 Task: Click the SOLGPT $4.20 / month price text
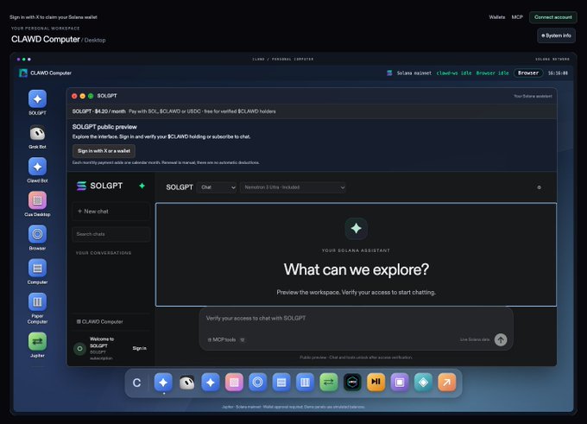pyautogui.click(x=98, y=111)
